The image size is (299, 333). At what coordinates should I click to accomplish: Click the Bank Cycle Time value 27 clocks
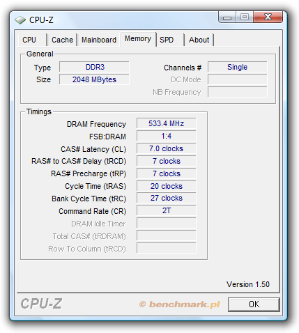click(167, 199)
